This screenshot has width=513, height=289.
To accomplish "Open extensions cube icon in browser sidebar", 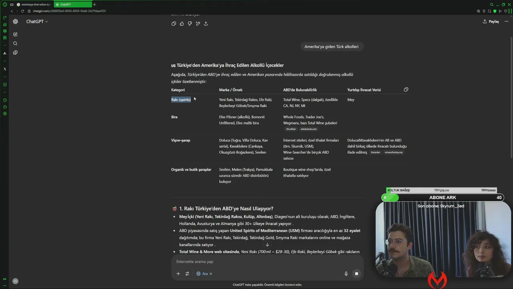I will click(5, 107).
